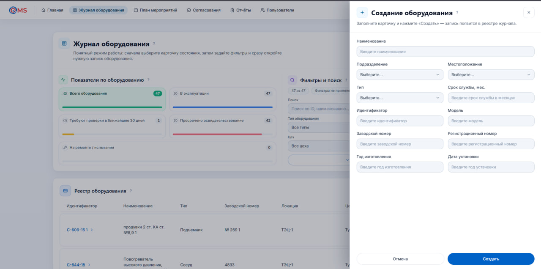The height and width of the screenshot is (269, 541).
Task: Click the QMS logo
Action: coord(18,10)
